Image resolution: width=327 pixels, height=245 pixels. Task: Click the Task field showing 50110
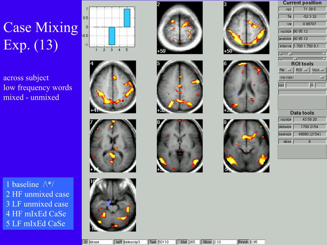166,242
